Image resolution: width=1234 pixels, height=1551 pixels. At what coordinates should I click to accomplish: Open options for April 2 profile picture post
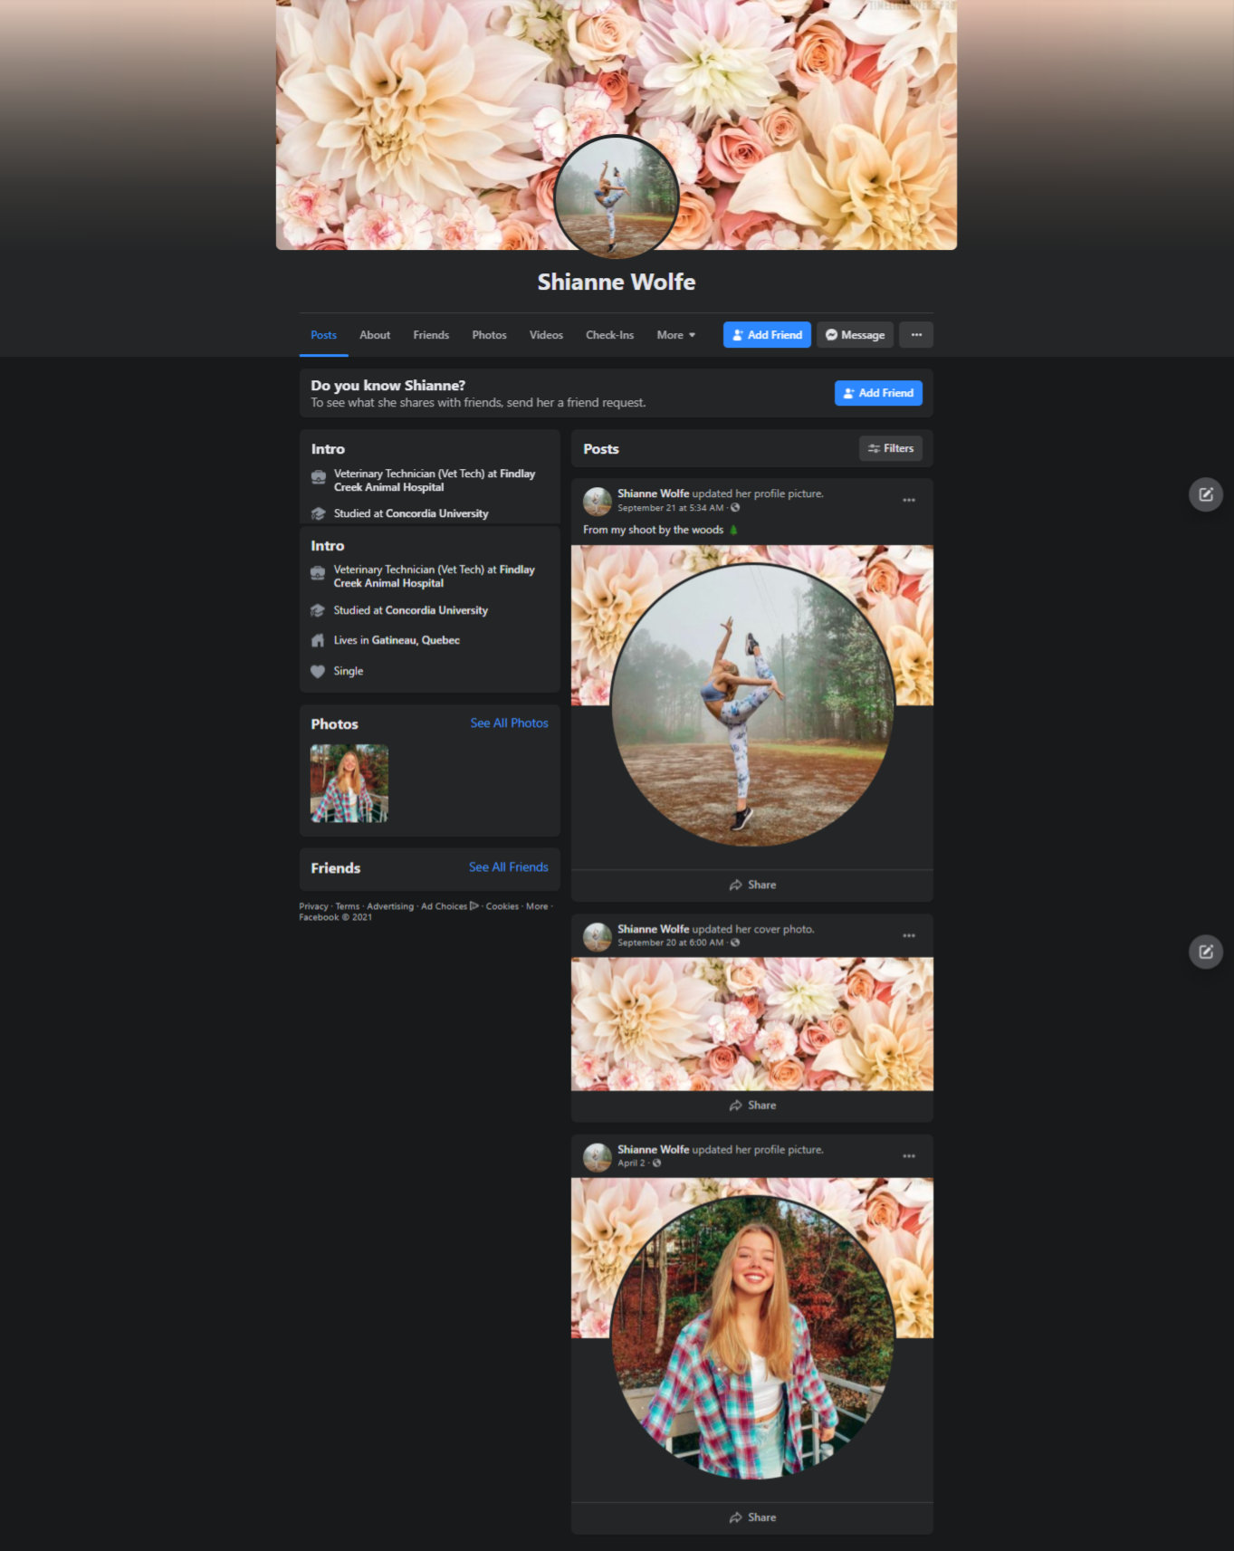(909, 1156)
